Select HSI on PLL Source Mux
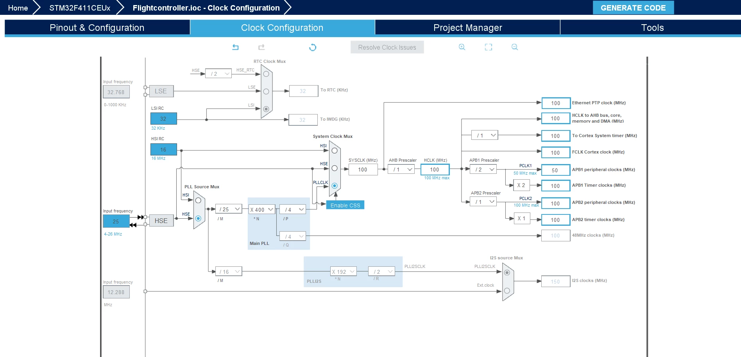The image size is (741, 357). click(x=198, y=200)
